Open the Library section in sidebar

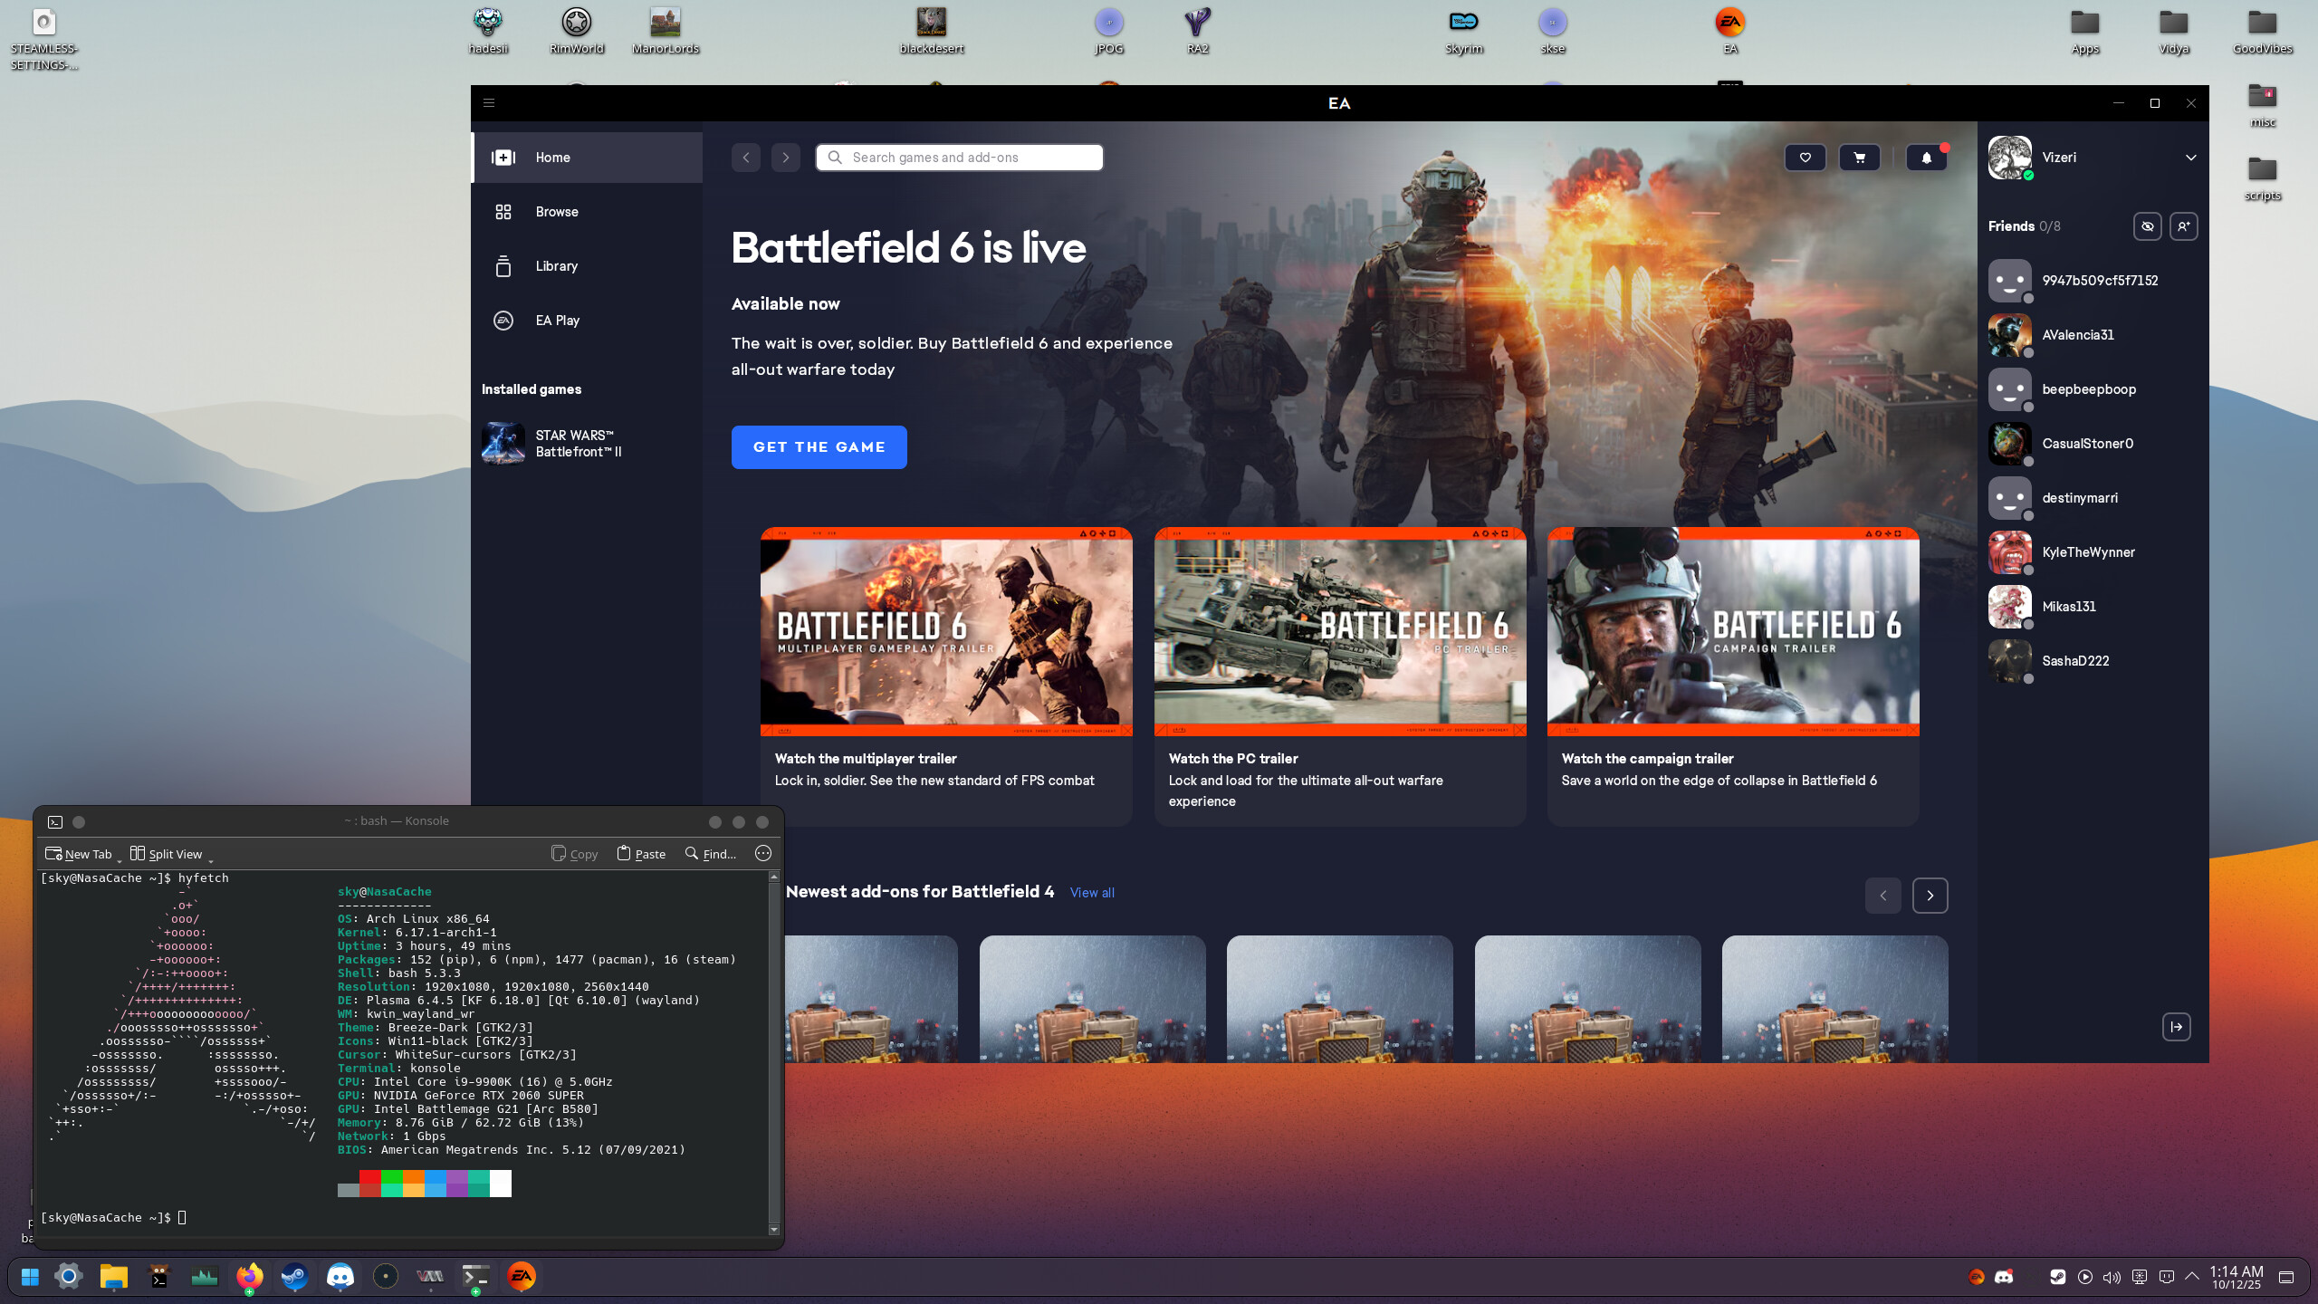(556, 266)
